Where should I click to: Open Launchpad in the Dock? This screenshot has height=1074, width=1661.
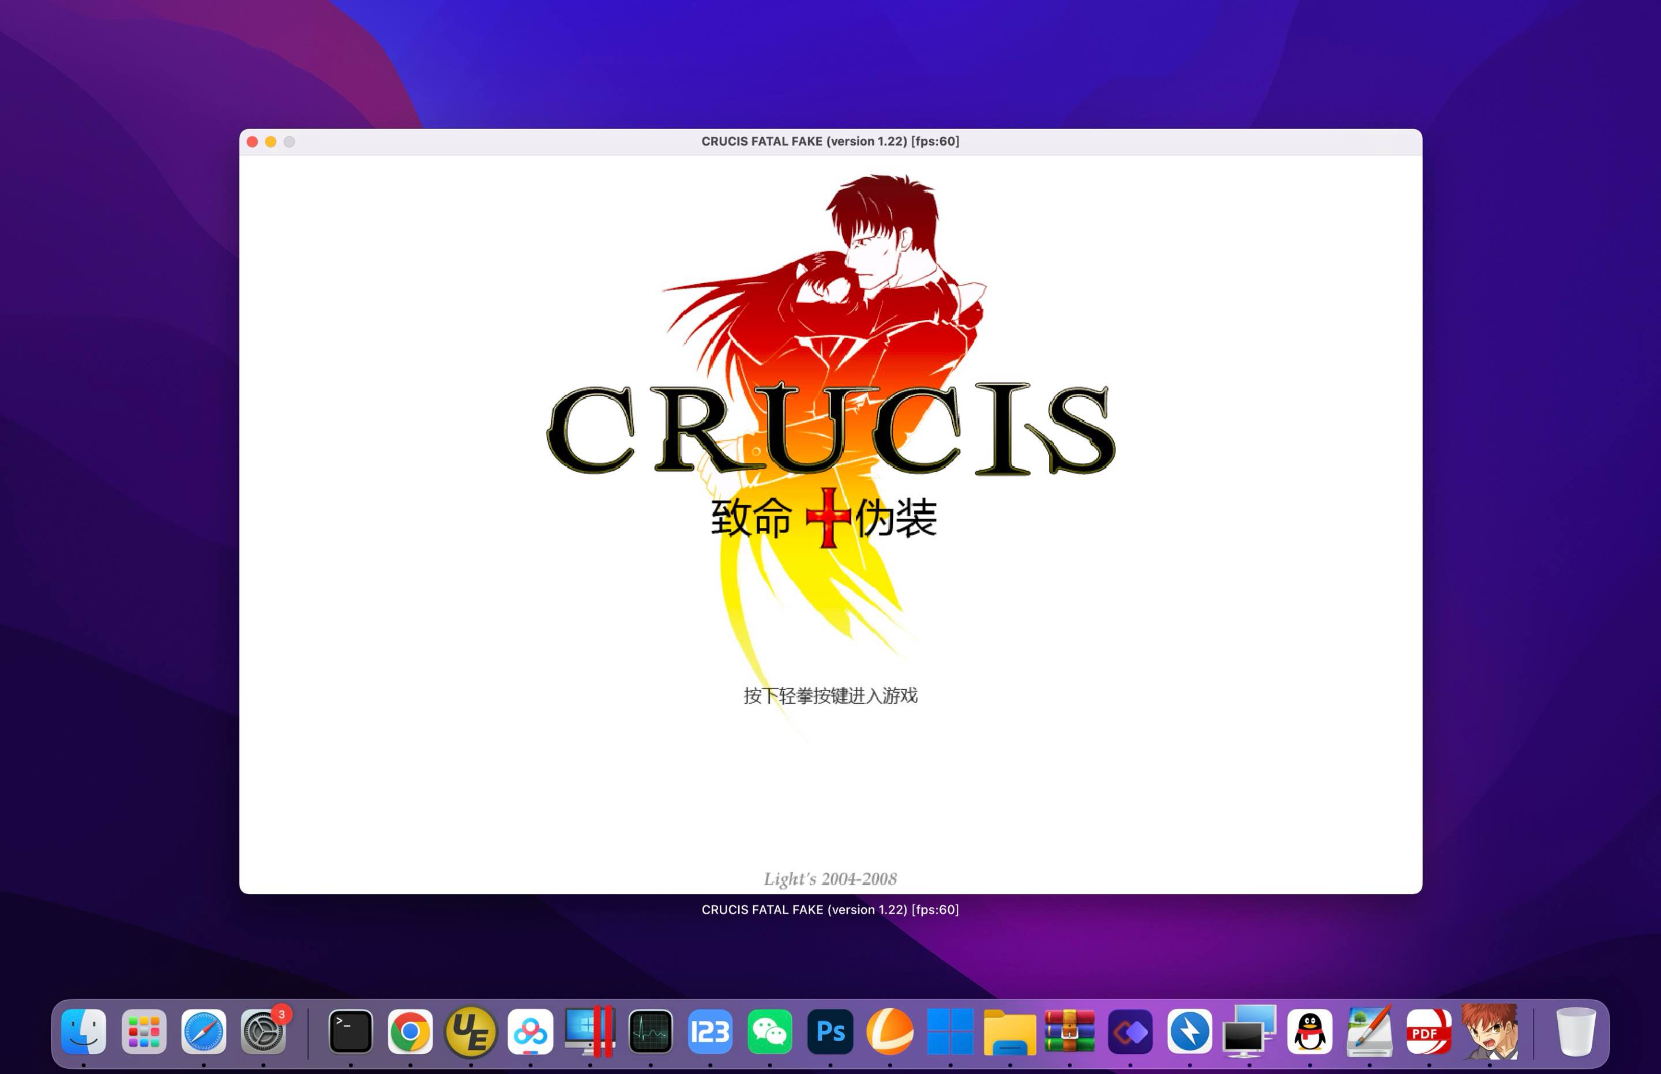[x=144, y=1031]
